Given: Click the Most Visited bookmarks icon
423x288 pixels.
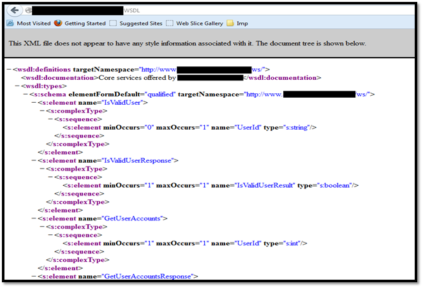Looking at the screenshot, I should (10, 24).
